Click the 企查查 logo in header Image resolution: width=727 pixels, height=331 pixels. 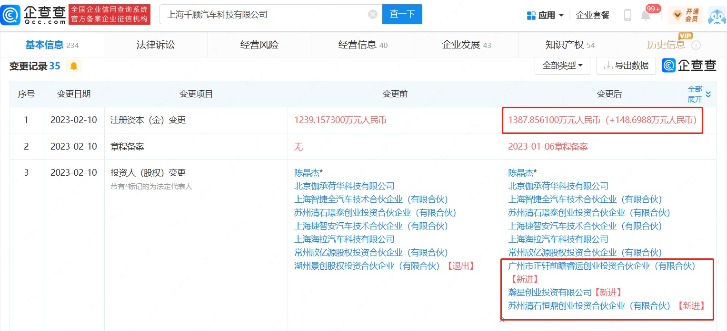(33, 15)
